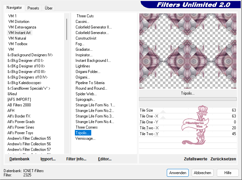Click the Import... button
The image size is (242, 180).
(48, 159)
